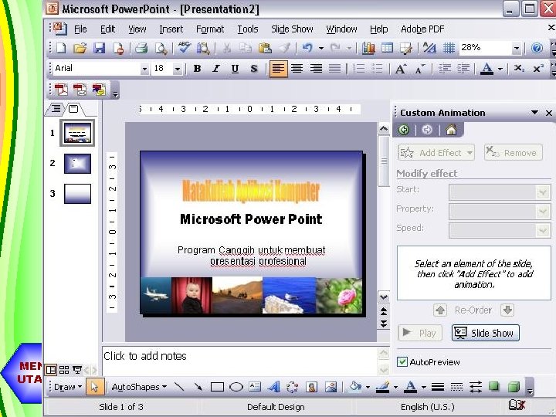Open the Fill Color dropdown arrow
Screen dimensions: 556x417
coord(368,387)
